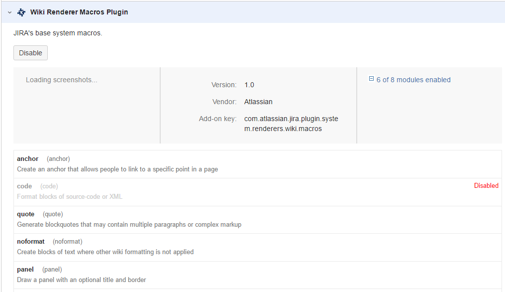
Task: Click the (noformat) key label
Action: pos(68,241)
